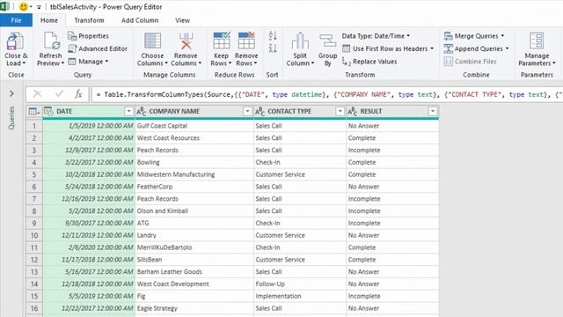Open DATE column filter dropdown
Viewport: 563px width, 317px height.
(x=128, y=112)
